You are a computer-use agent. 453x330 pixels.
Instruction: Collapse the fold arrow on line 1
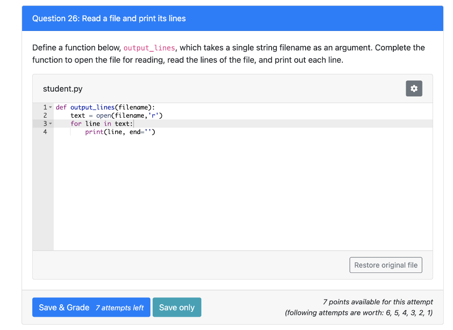pyautogui.click(x=50, y=107)
